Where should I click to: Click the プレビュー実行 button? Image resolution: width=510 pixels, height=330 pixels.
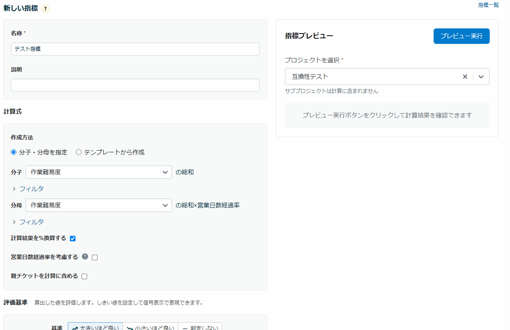(x=461, y=36)
